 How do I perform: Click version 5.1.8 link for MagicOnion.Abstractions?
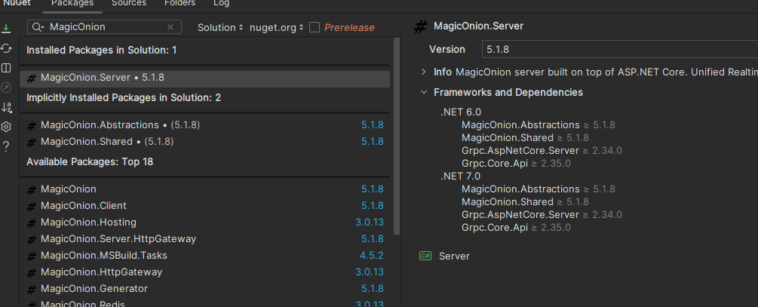[373, 125]
